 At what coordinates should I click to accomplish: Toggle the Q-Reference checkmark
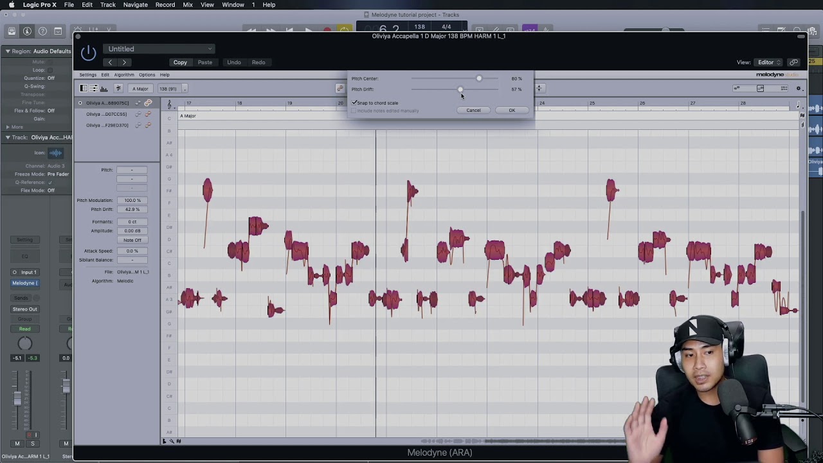point(50,183)
